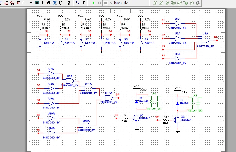The height and width of the screenshot is (152, 236).
Task: Select the Voltage probe tool
Action: pyautogui.click(x=156, y=3)
